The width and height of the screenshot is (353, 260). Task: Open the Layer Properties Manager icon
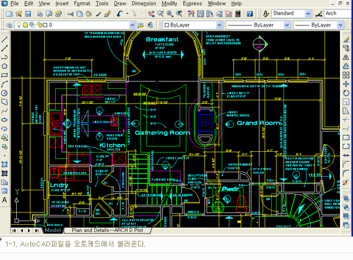(x=9, y=25)
